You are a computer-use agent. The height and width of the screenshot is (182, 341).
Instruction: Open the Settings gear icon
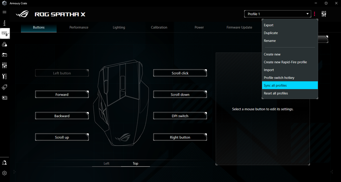tap(4, 173)
